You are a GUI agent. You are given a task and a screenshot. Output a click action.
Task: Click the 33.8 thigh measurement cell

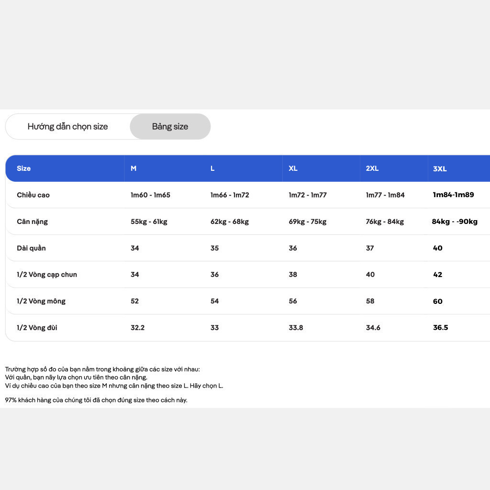(x=296, y=328)
